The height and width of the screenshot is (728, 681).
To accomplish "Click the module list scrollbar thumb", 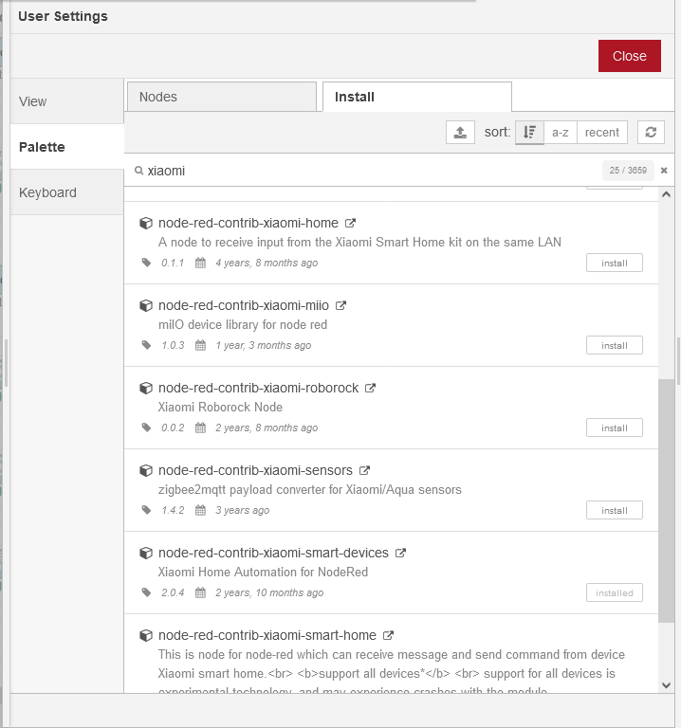I will (x=666, y=500).
